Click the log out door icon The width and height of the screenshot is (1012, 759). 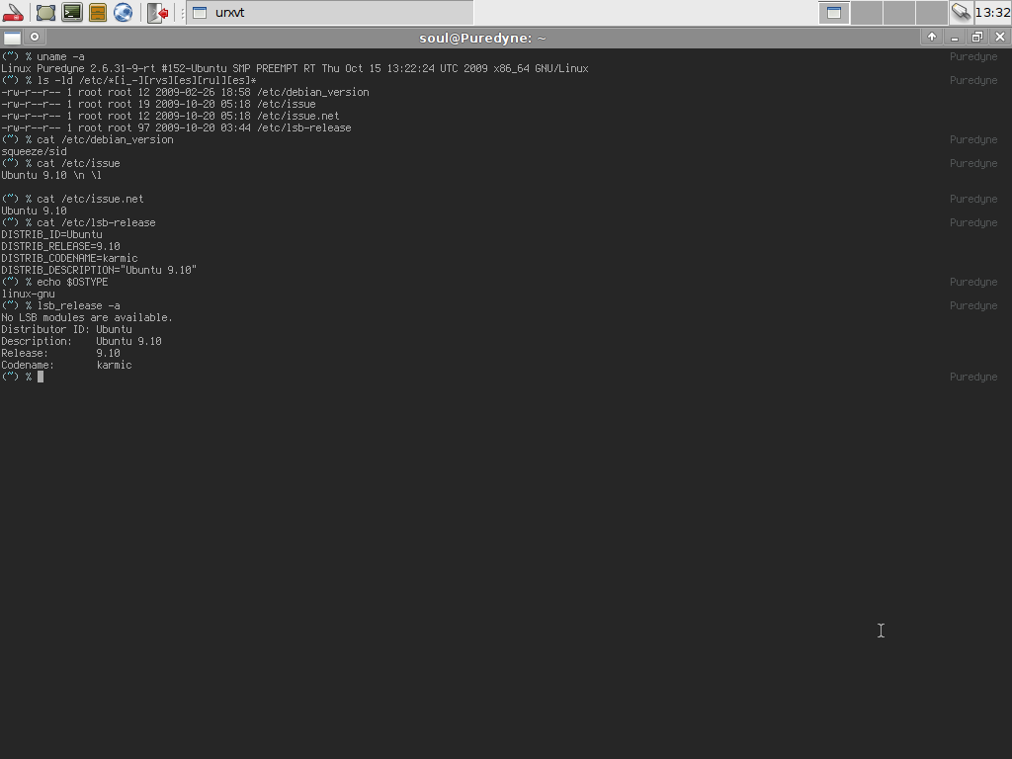tap(157, 12)
